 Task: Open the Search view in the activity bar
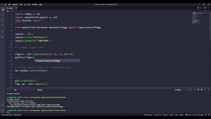click(3, 14)
